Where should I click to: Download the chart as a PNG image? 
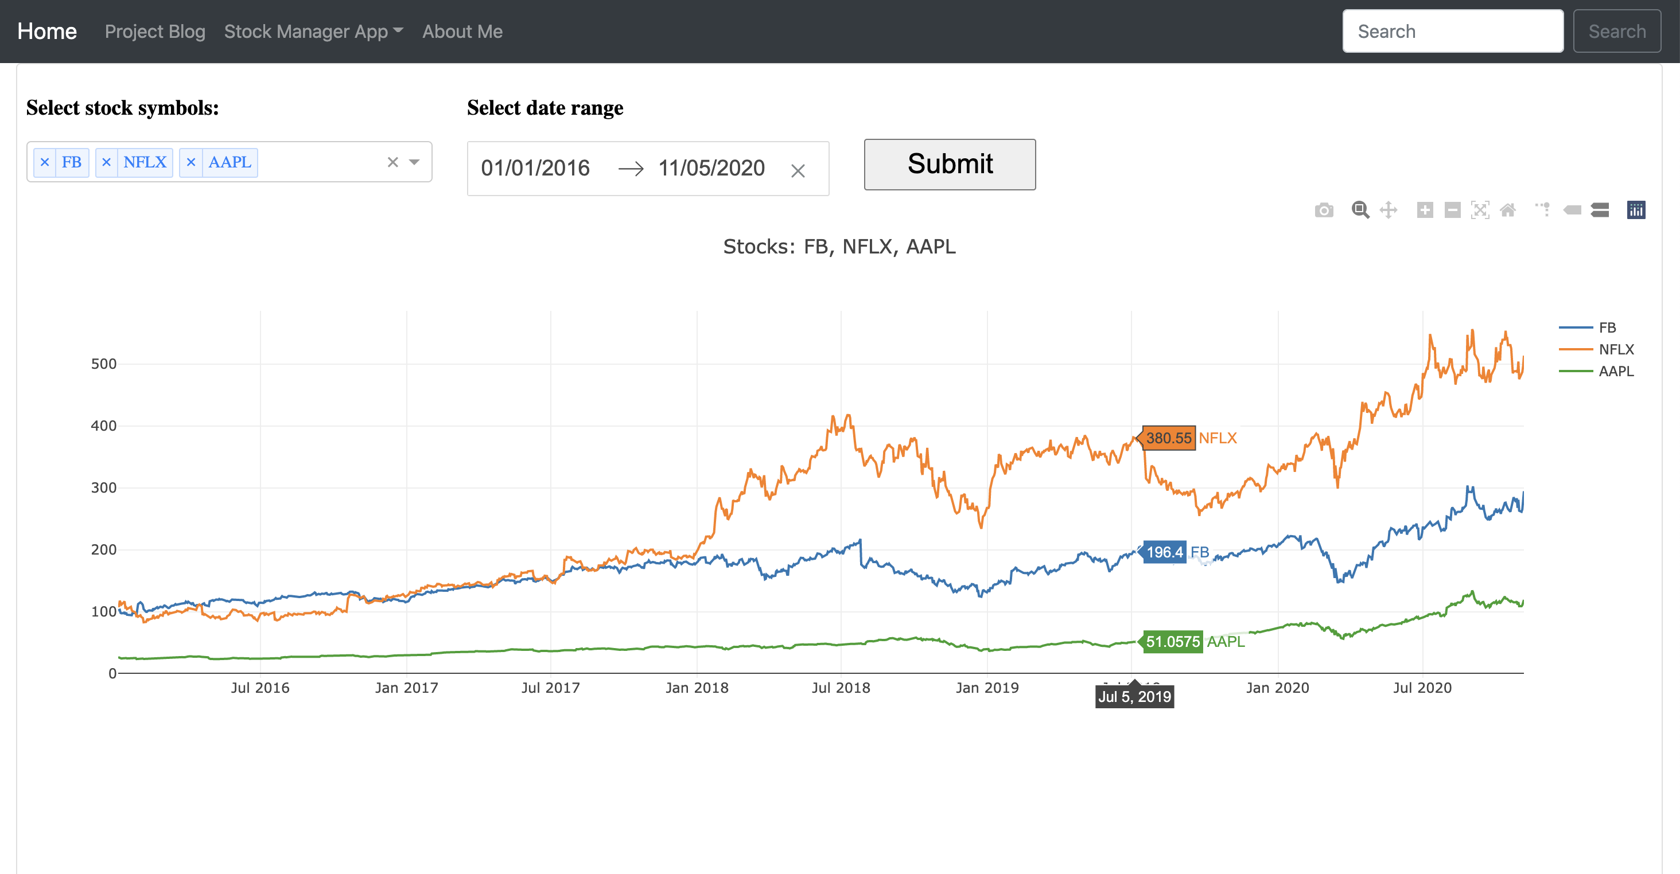point(1325,210)
